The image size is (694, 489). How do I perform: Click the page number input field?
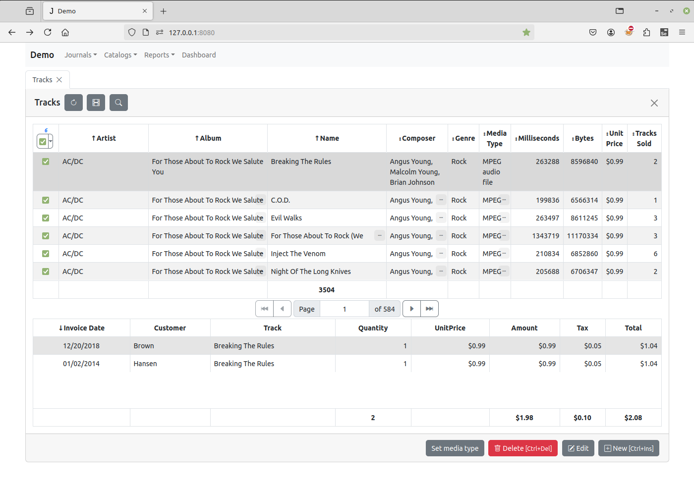[345, 309]
